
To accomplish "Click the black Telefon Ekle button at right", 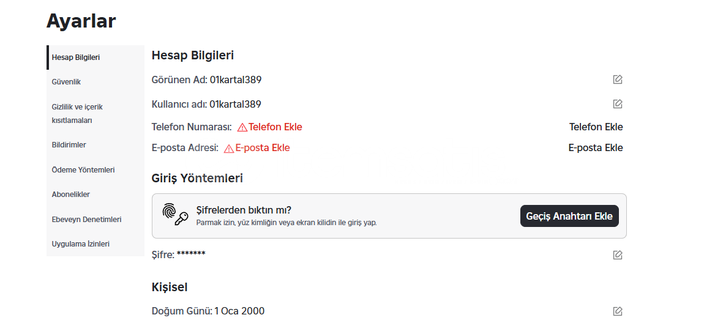I will [x=596, y=127].
